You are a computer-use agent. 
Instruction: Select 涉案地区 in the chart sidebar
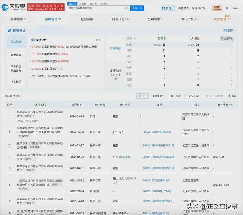(16, 82)
